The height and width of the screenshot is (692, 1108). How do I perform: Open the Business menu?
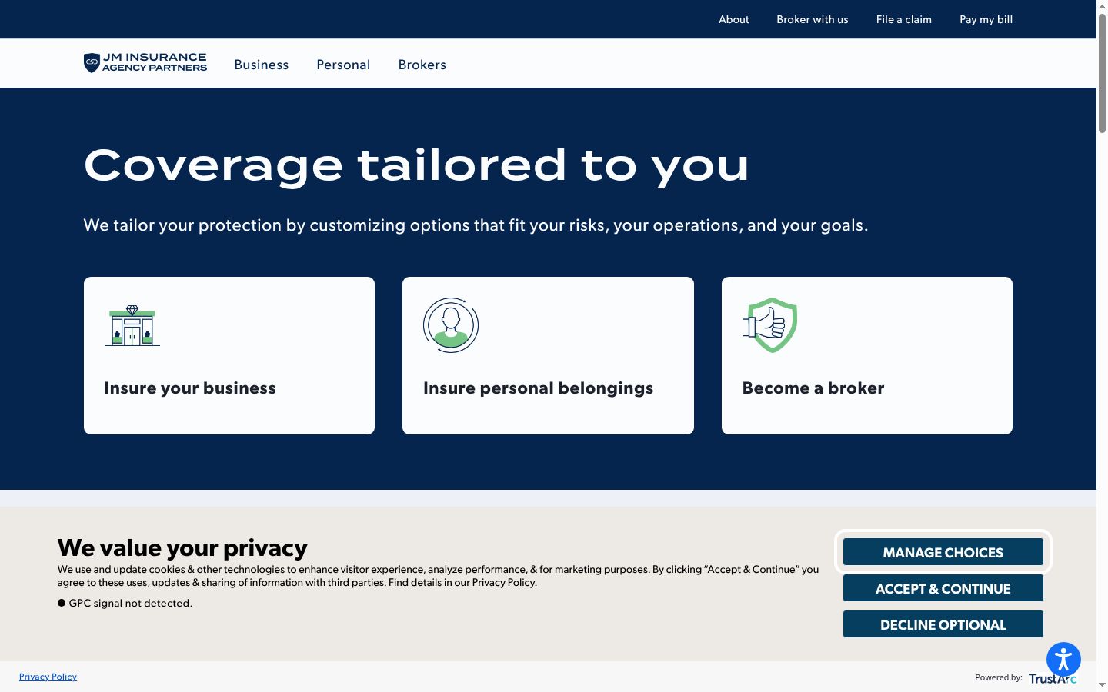tap(262, 65)
